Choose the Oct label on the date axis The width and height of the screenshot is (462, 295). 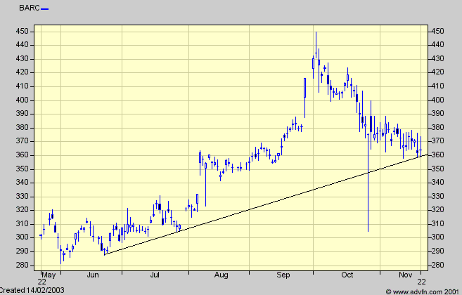pos(347,275)
